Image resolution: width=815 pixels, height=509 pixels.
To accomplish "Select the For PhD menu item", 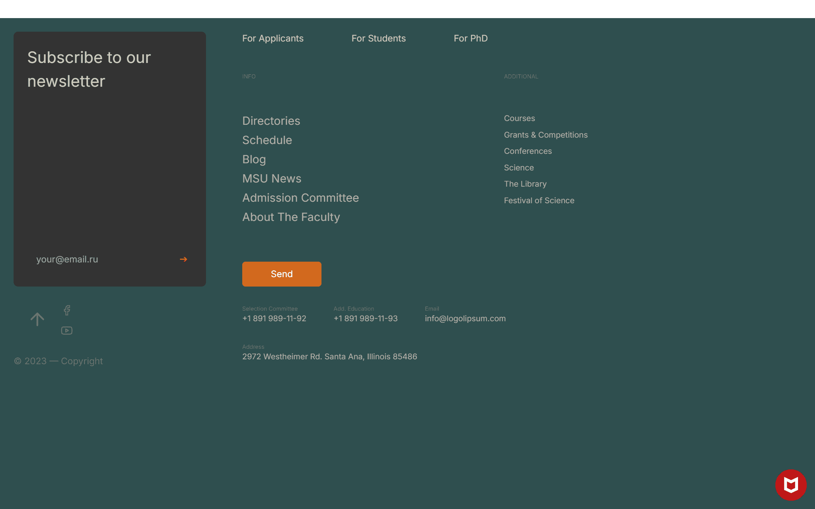I will pyautogui.click(x=471, y=38).
